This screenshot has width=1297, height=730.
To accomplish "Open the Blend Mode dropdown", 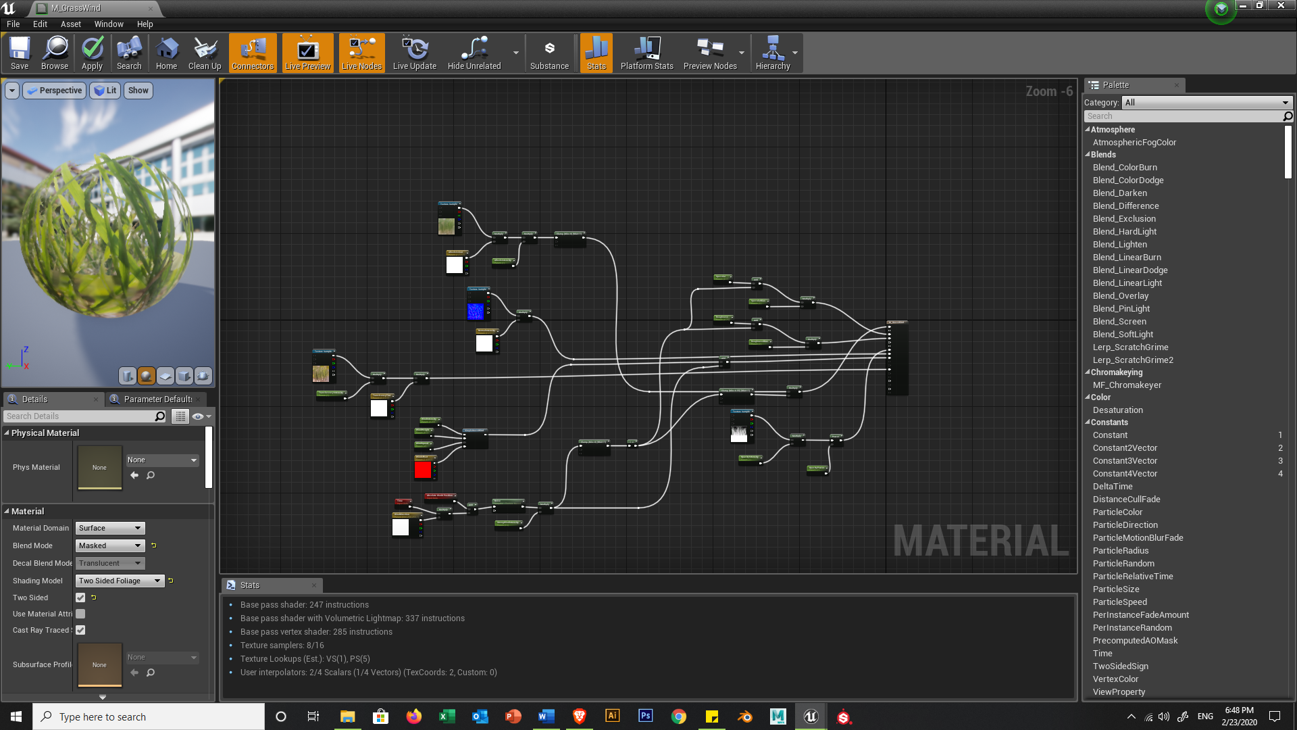I will click(x=110, y=545).
